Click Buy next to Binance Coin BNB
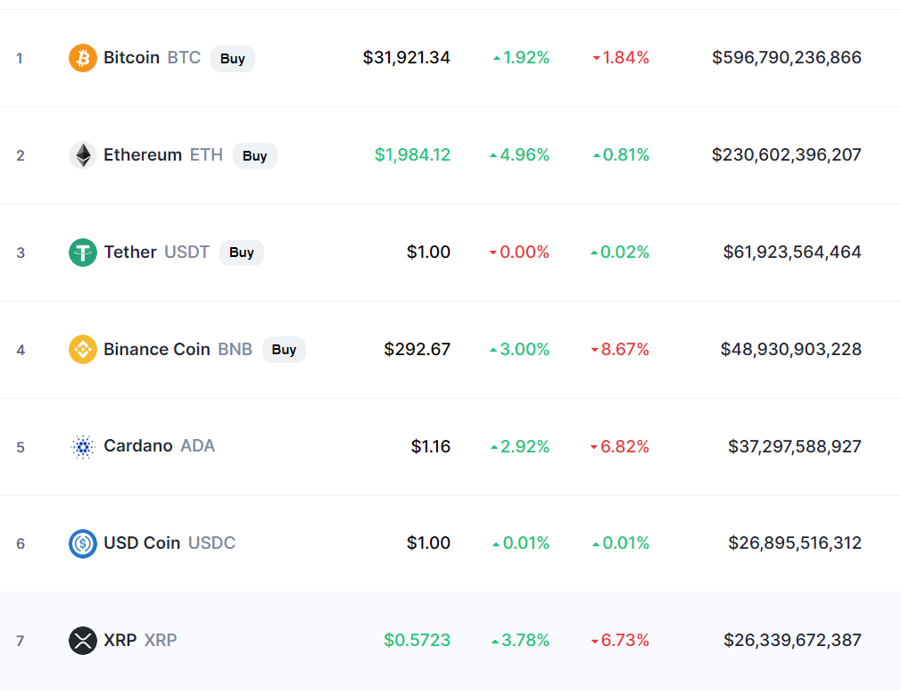This screenshot has height=696, width=901. coord(284,350)
